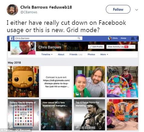Open the friend requests icon
Screen dimensions: 144x132
[133, 38]
